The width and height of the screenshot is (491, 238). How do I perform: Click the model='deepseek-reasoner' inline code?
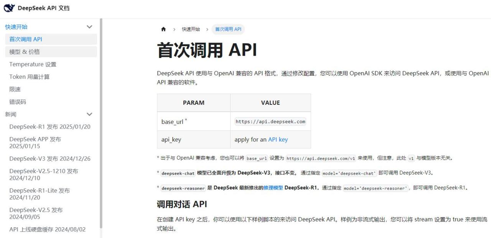(376, 188)
